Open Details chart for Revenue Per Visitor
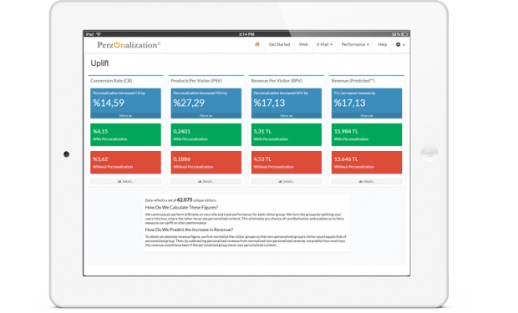The height and width of the screenshot is (313, 518). click(286, 182)
